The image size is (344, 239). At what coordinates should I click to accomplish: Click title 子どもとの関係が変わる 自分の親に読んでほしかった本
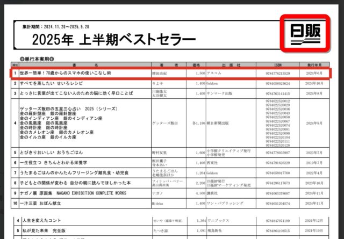tap(75, 183)
